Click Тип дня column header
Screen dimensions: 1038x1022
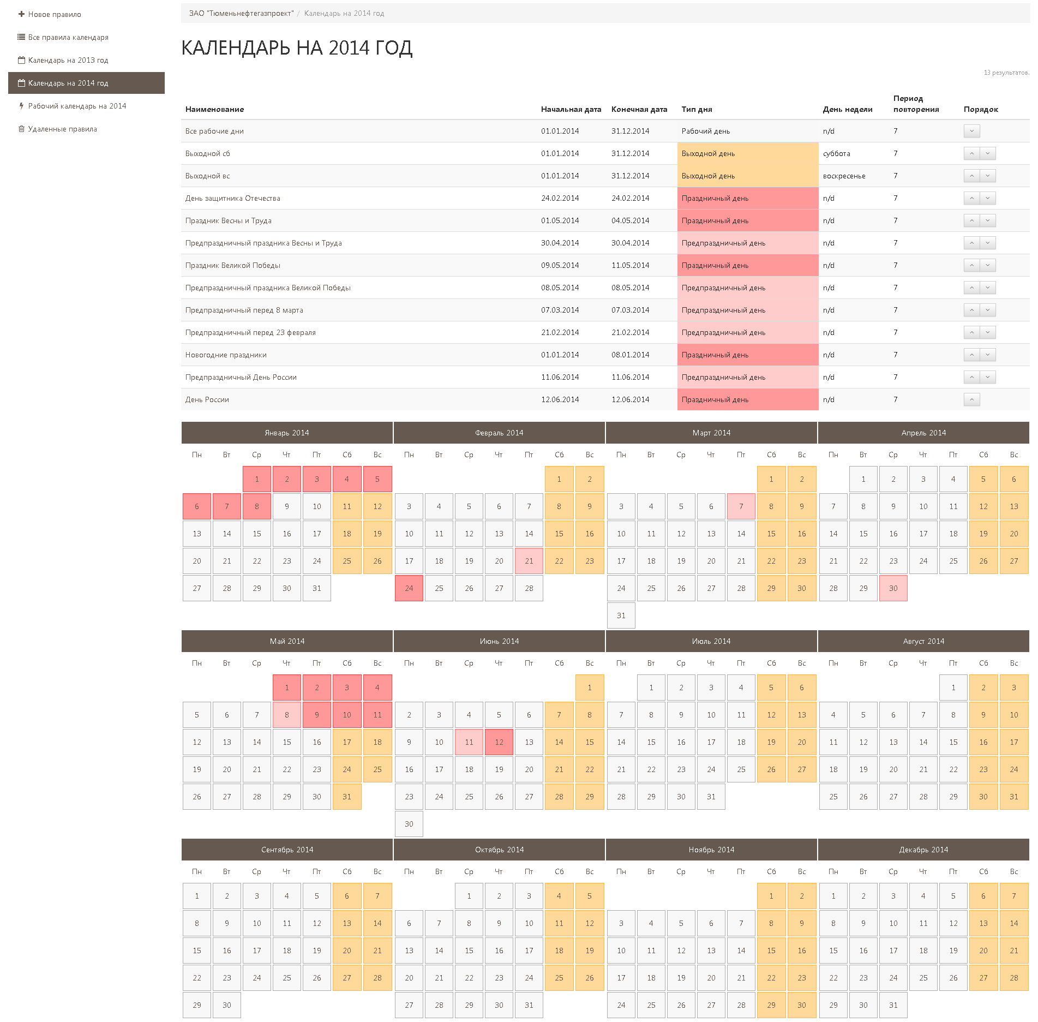click(697, 109)
